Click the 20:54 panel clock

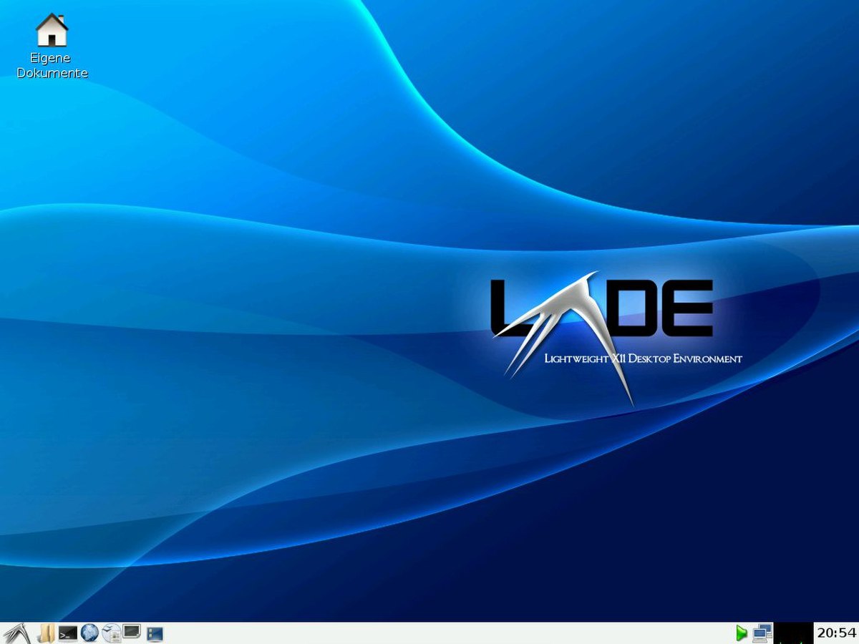tap(837, 633)
